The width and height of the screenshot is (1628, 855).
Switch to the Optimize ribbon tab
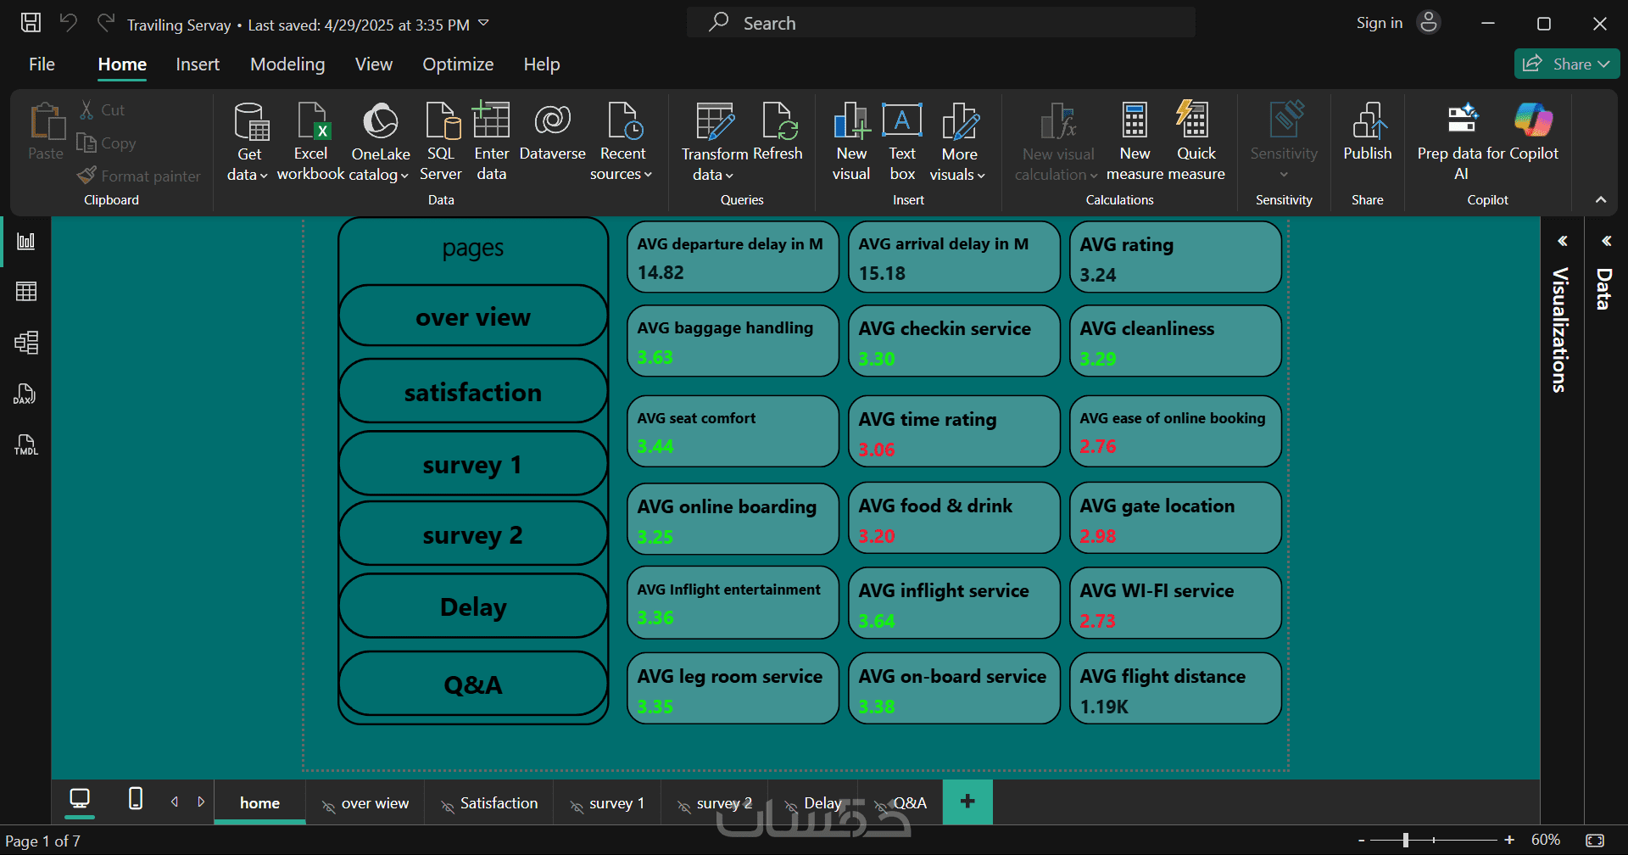click(x=458, y=64)
